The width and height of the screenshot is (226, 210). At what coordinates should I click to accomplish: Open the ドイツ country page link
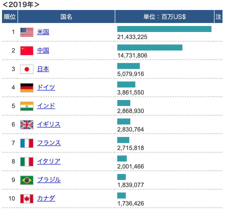pos(46,87)
